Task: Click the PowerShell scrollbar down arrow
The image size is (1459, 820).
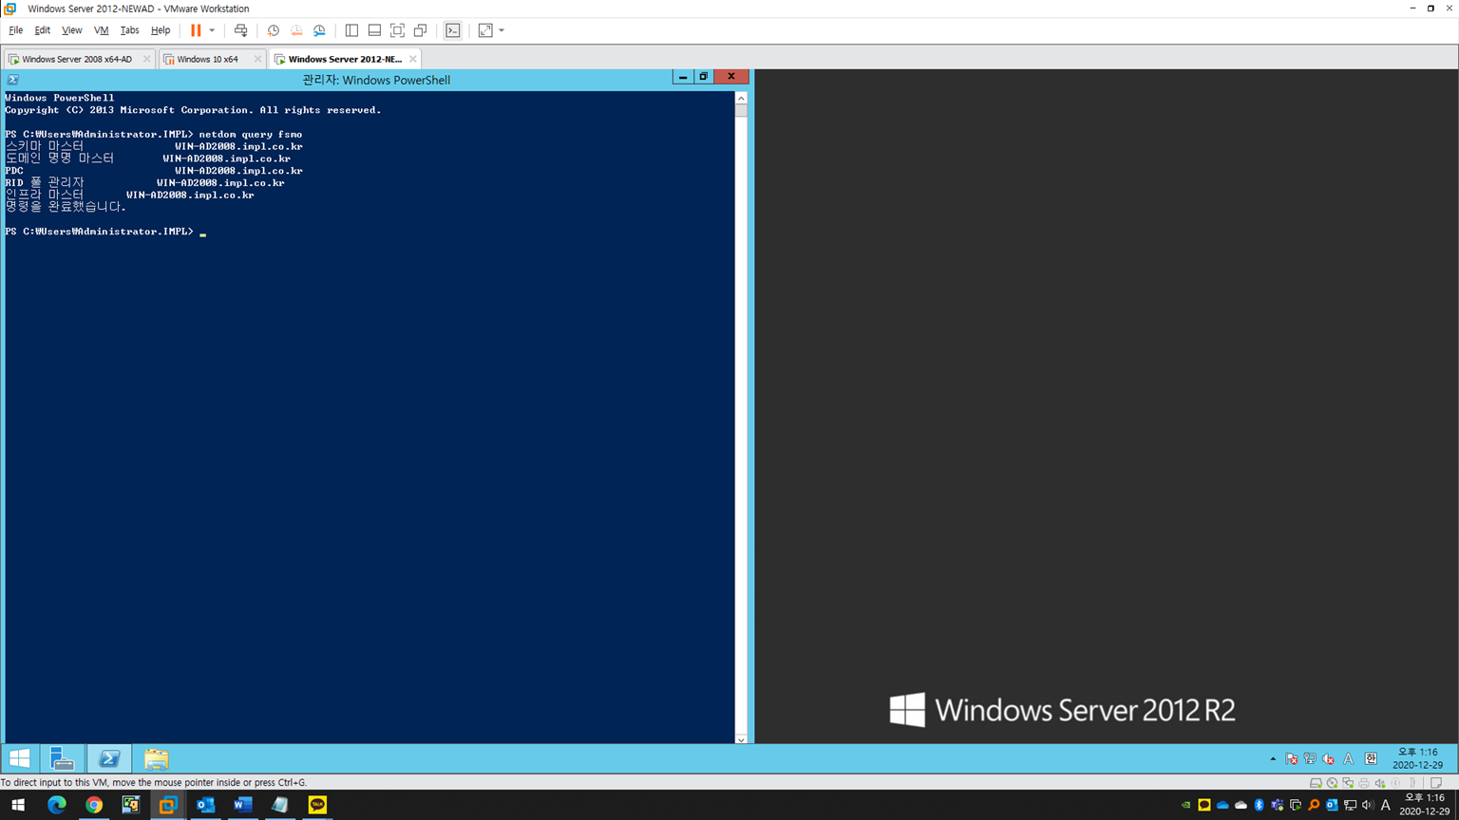Action: 741,738
